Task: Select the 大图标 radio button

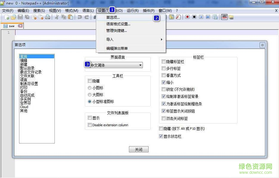Action: [x=90, y=95]
